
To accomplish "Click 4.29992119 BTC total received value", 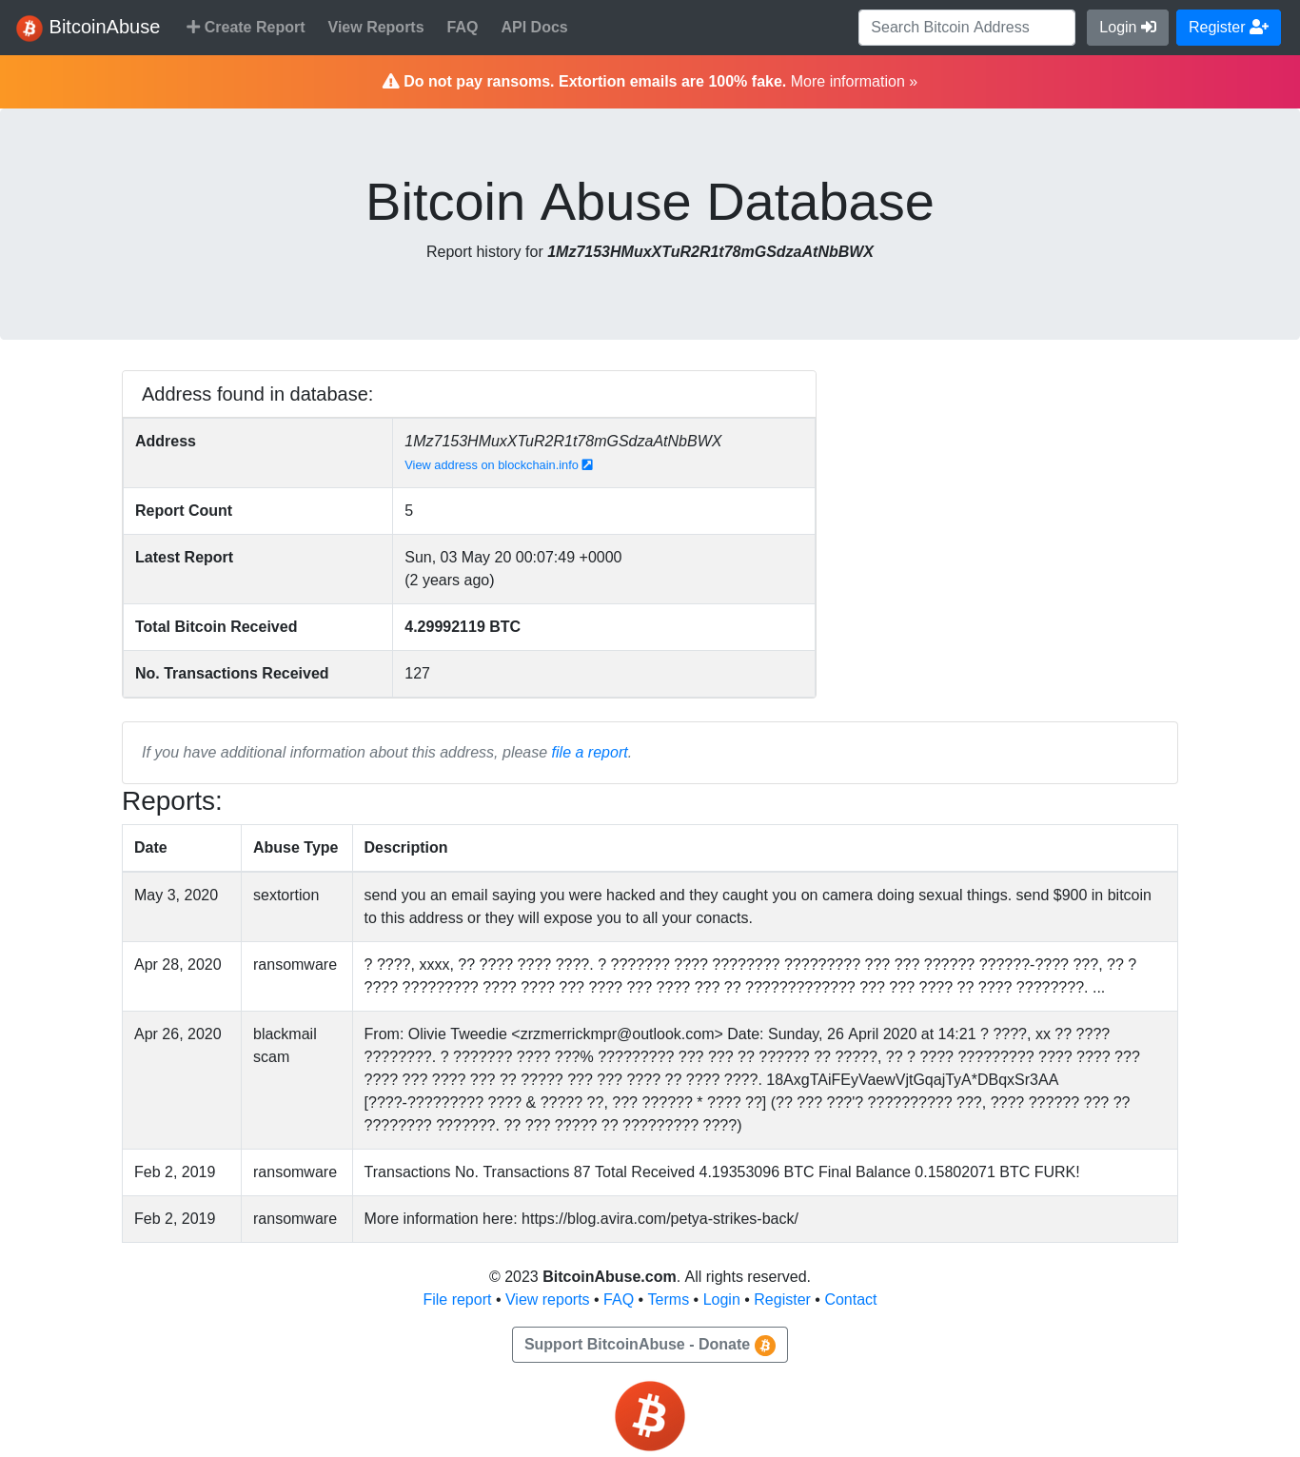I will point(463,627).
